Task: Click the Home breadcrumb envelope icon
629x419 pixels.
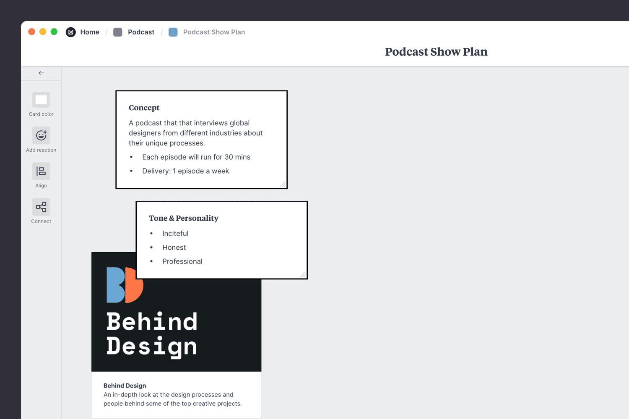Action: pos(70,32)
